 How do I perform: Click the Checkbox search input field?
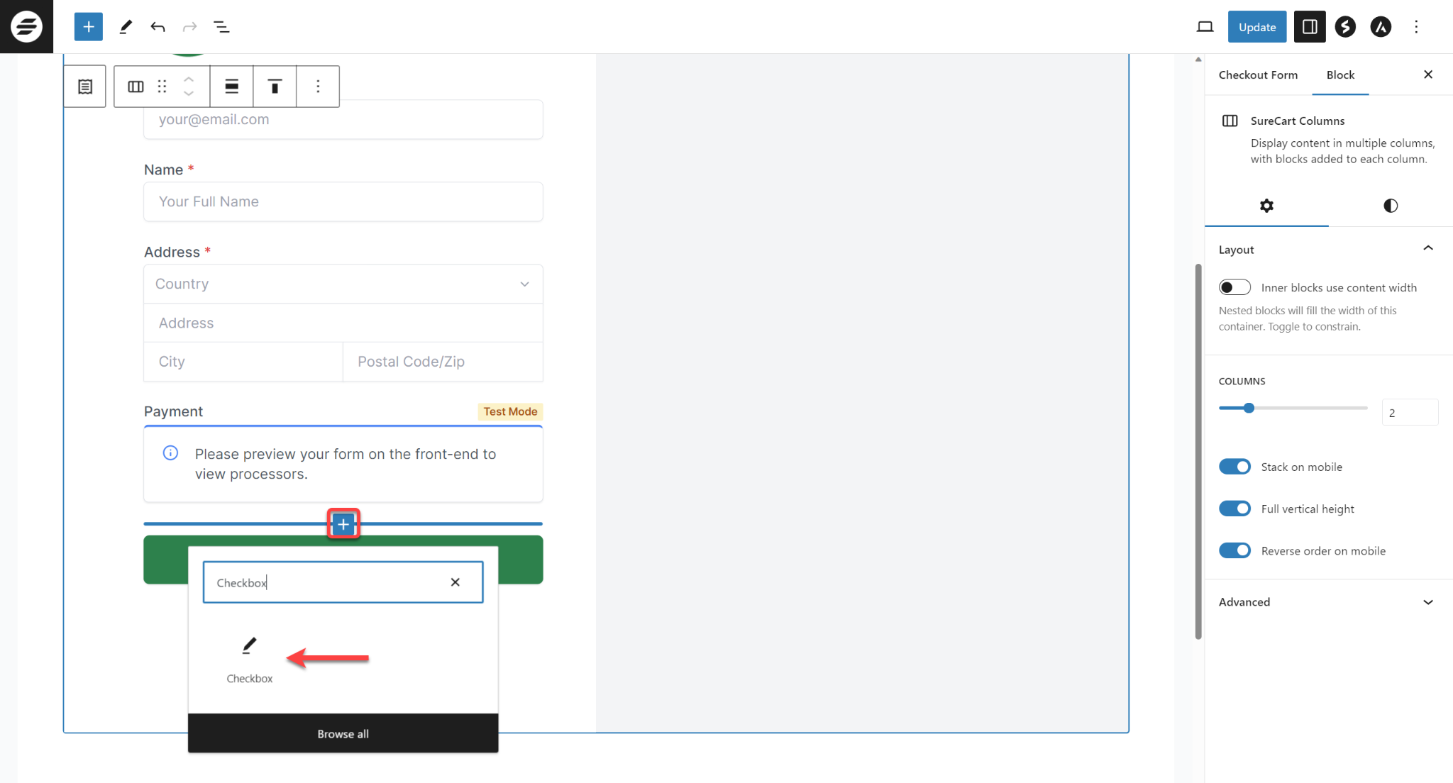point(343,582)
